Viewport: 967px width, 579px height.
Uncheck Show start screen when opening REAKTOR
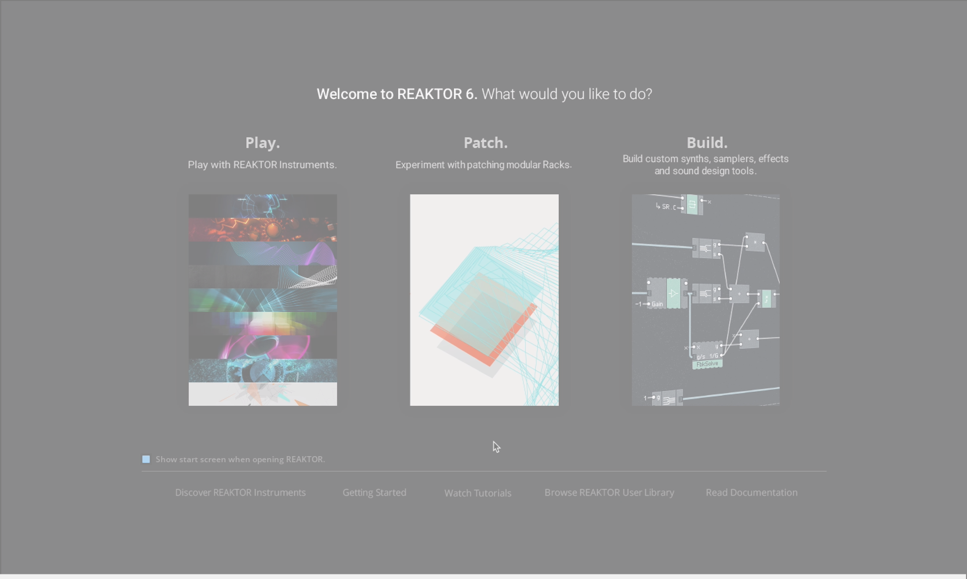point(146,459)
